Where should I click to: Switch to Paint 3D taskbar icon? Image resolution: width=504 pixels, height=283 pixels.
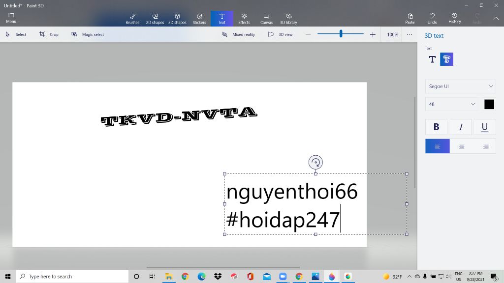point(332,276)
